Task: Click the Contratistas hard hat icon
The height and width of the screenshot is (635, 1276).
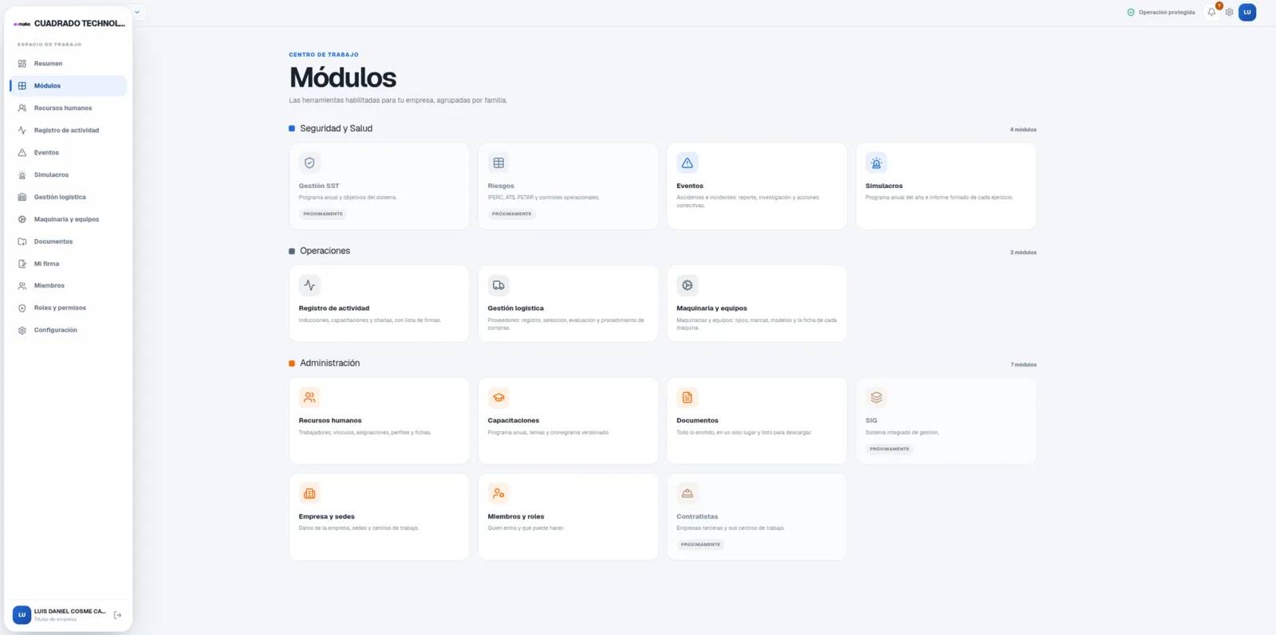Action: pos(687,493)
